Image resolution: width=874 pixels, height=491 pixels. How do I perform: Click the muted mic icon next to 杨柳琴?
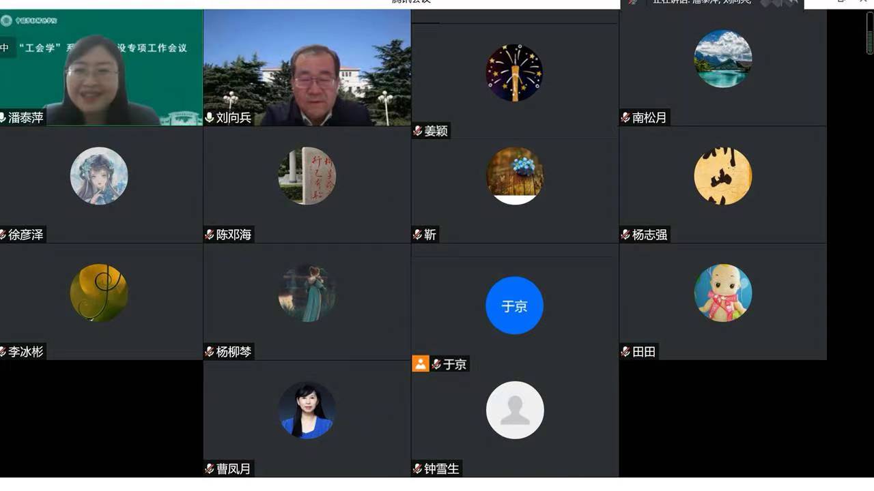[x=210, y=352]
